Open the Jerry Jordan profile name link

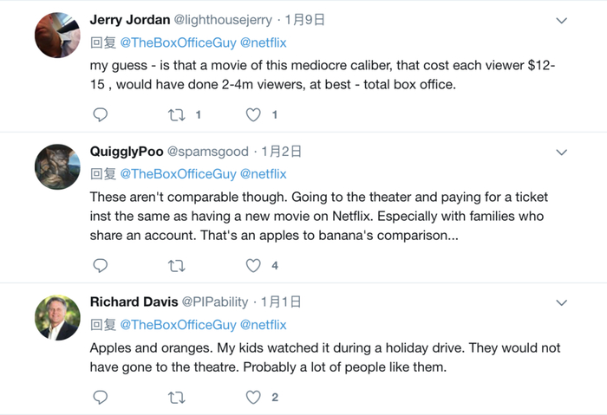(x=131, y=20)
